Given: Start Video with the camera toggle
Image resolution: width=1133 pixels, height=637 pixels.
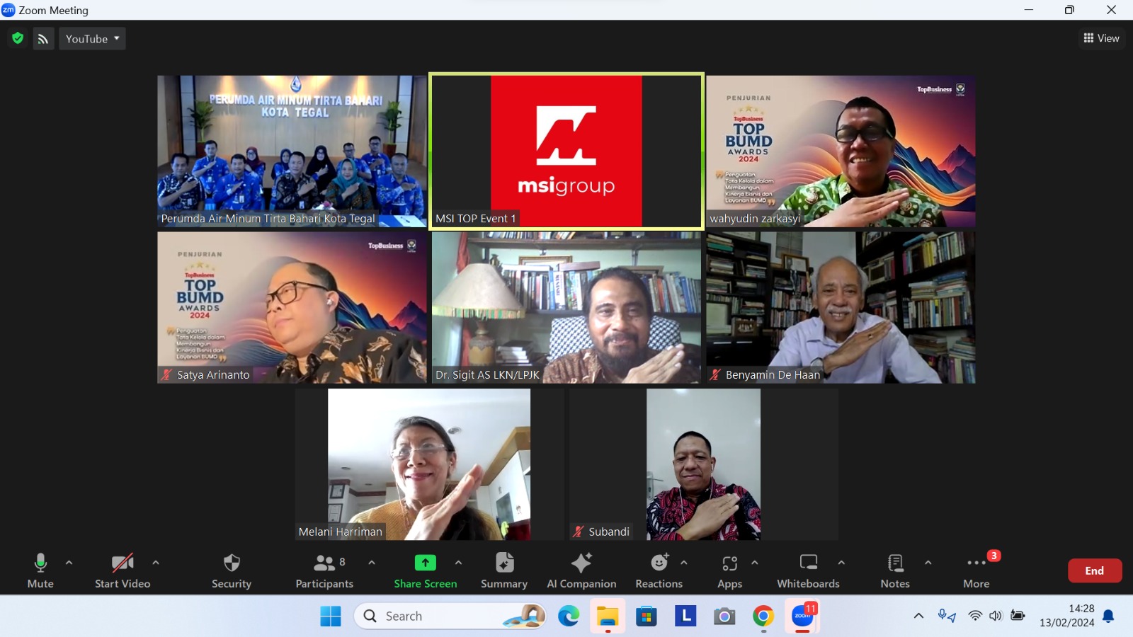Looking at the screenshot, I should coord(123,570).
